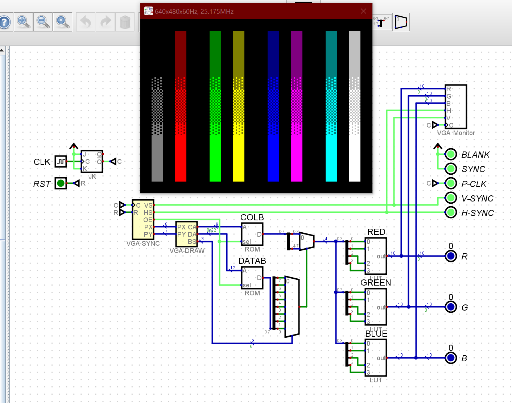
Task: Select the VGA Monitor component
Action: click(456, 107)
